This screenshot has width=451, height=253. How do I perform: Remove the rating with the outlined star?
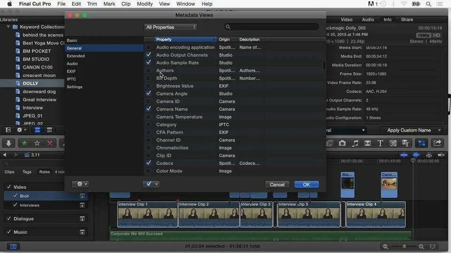pyautogui.click(x=37, y=143)
